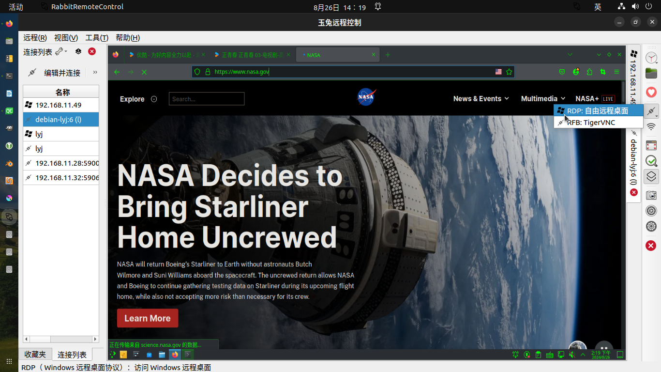
Task: Click the NASA site search field
Action: 207,99
